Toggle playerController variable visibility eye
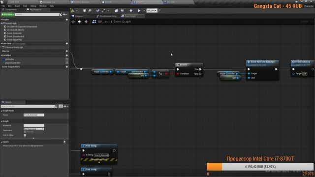The height and width of the screenshot is (177, 315). (x=67, y=63)
